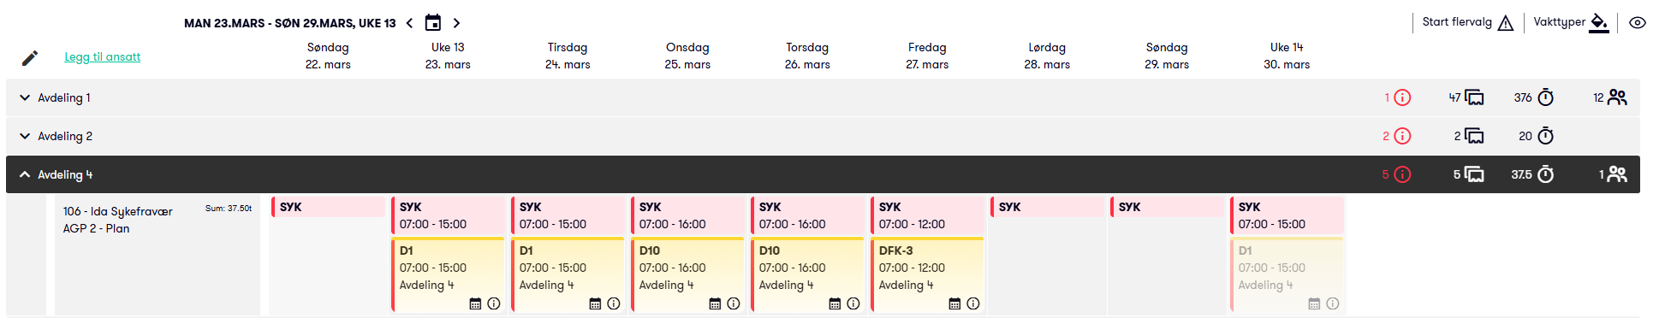Go to previous week arrow
1659x318 pixels.
coord(409,23)
